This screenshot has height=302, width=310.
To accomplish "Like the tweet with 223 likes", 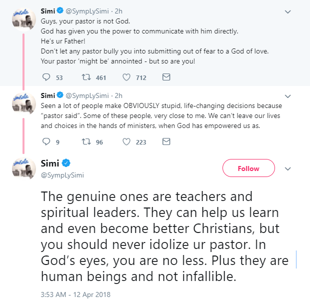I will (127, 142).
